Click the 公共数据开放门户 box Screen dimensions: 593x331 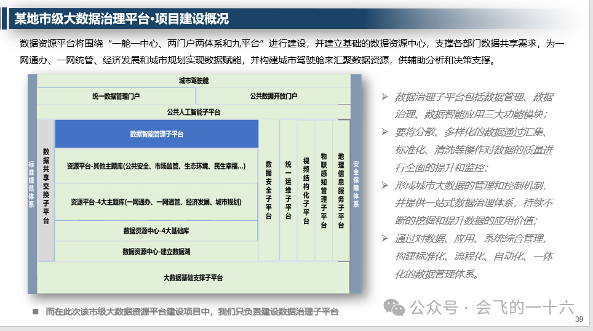pyautogui.click(x=273, y=96)
